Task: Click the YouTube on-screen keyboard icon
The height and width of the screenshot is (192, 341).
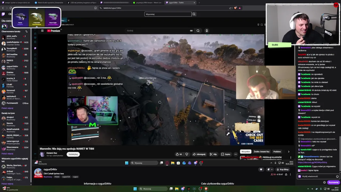Action: point(191,31)
